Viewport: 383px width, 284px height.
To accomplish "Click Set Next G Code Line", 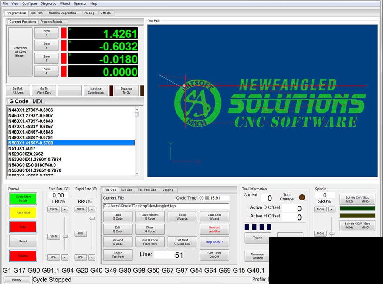I will click(182, 242).
